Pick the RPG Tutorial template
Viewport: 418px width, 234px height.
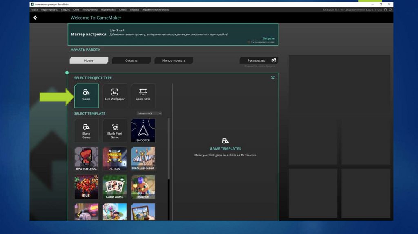tap(86, 159)
